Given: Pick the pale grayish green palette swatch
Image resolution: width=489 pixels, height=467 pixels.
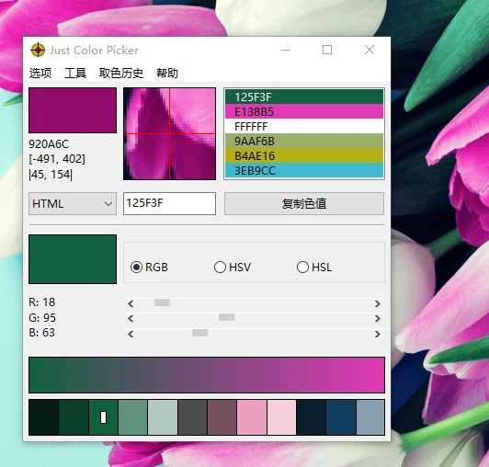Looking at the screenshot, I should point(163,417).
